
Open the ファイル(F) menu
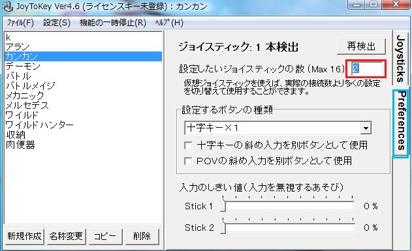pyautogui.click(x=20, y=23)
